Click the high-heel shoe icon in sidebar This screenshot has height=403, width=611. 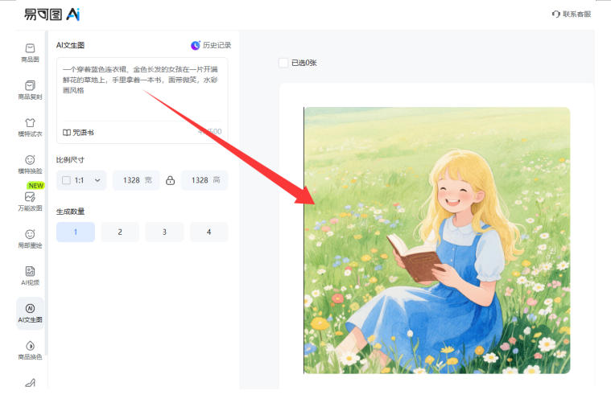point(30,383)
